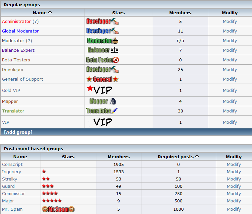
Task: Click the plain VIP image without star
Action: pos(103,122)
